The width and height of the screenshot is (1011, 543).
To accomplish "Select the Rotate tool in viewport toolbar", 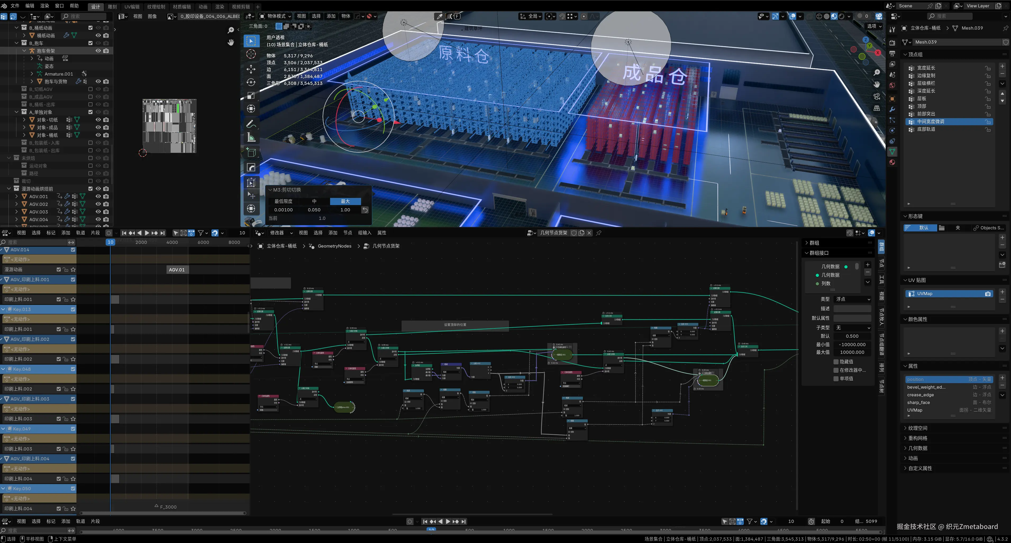I will 251,82.
